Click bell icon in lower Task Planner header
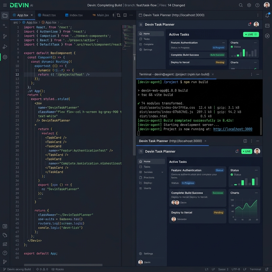The height and width of the screenshot is (272, 272). [x=237, y=151]
